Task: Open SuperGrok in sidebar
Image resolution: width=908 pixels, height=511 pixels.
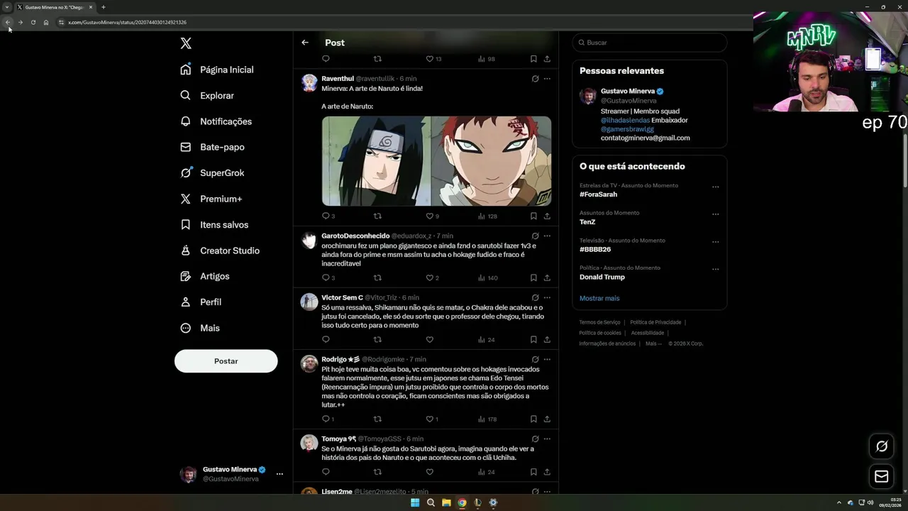Action: coord(212,172)
